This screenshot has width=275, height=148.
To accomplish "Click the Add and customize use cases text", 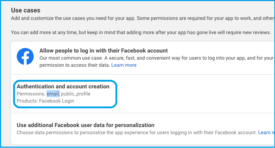I will pos(142,18).
